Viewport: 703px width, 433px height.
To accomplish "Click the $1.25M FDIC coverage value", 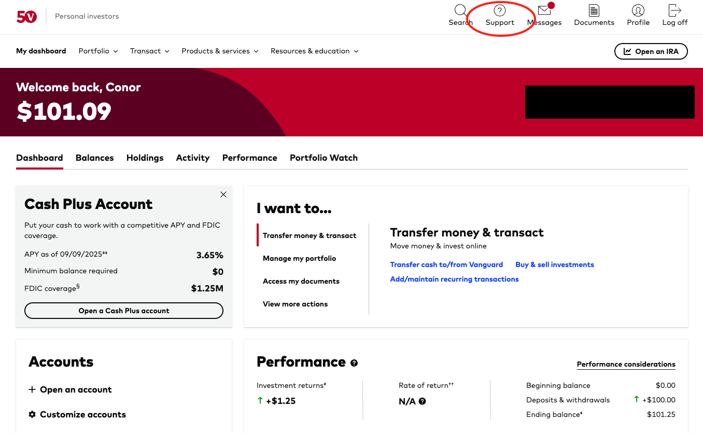I will click(207, 288).
